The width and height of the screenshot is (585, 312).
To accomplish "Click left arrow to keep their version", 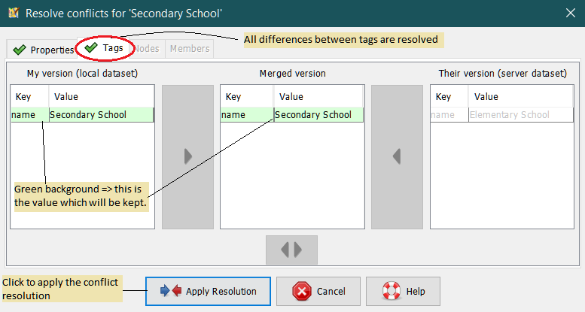I will (x=397, y=156).
